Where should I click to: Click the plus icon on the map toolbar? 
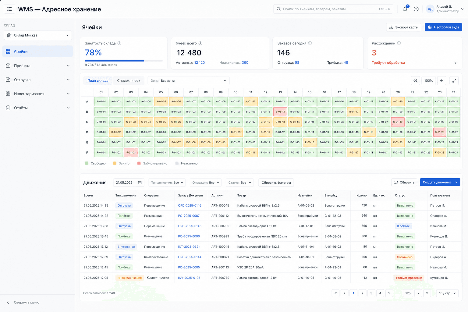click(442, 81)
